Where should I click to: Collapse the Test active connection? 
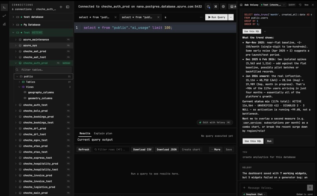point(13,33)
